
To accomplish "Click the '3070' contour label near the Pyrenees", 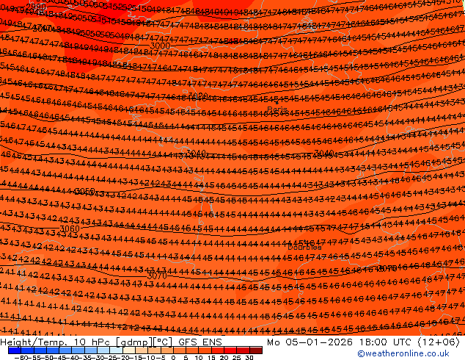I will (157, 276).
